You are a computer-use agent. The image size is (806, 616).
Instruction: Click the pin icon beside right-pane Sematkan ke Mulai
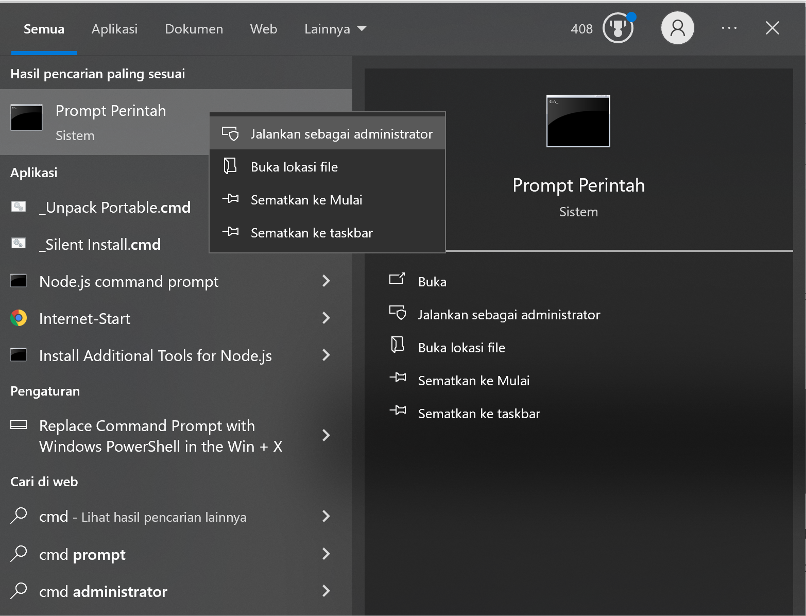(398, 378)
